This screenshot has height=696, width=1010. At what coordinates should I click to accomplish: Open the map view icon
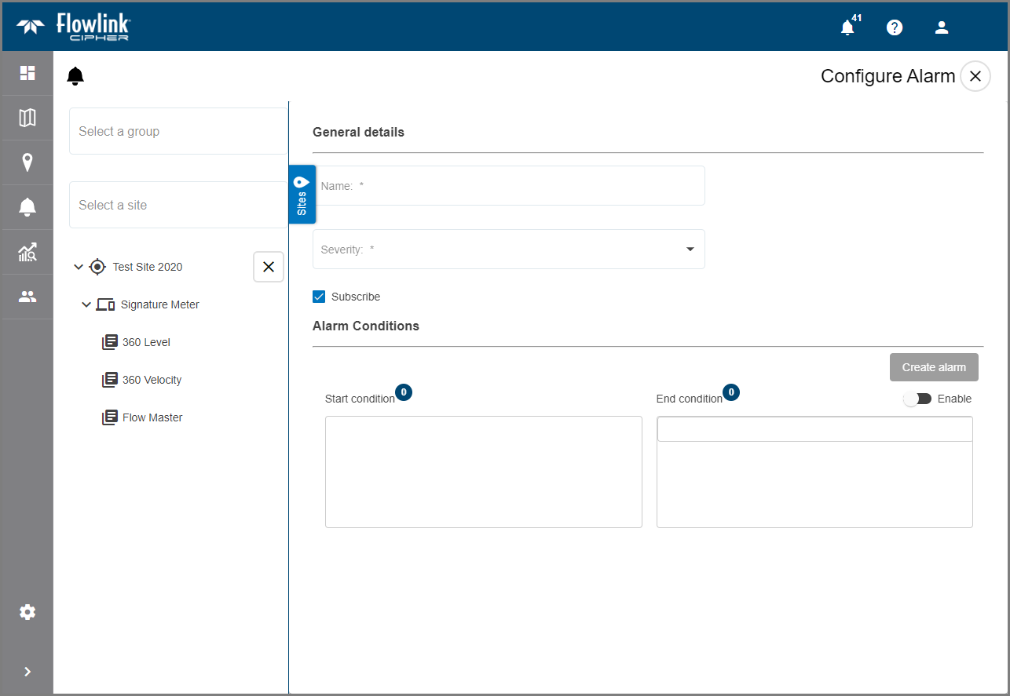27,118
